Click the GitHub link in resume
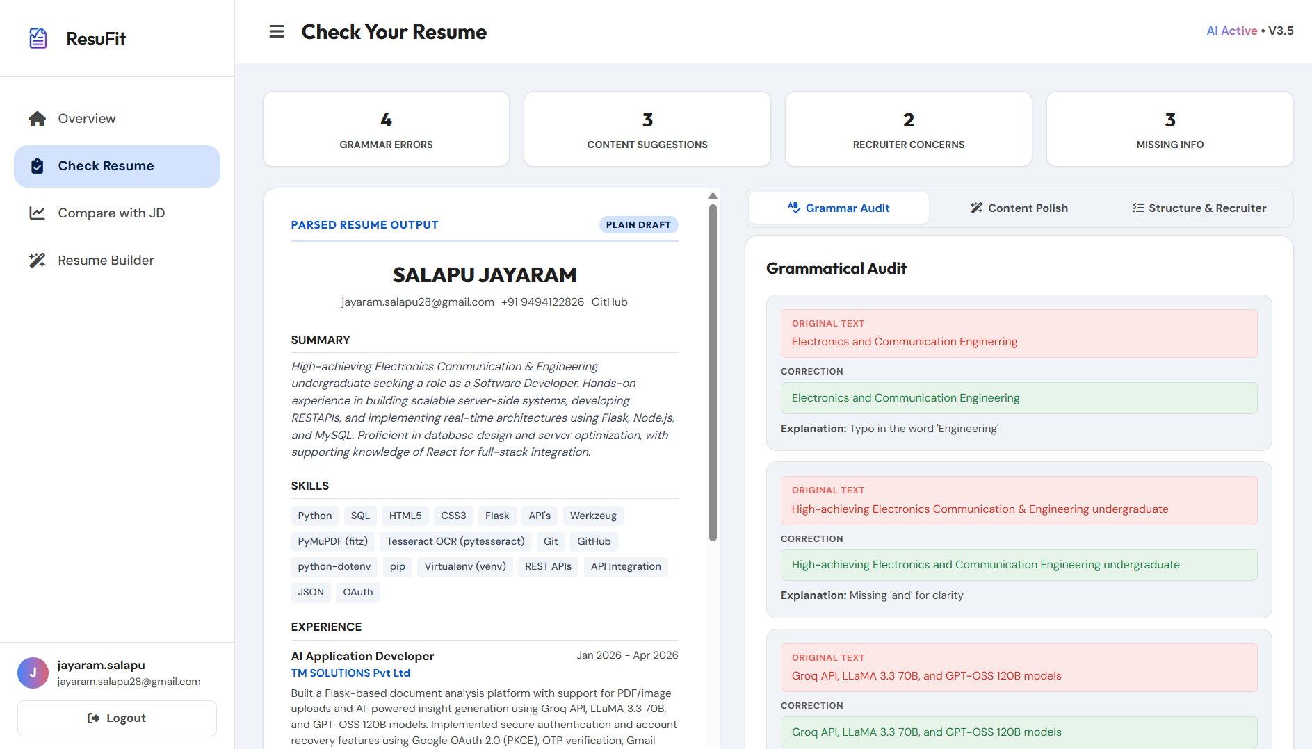Image resolution: width=1312 pixels, height=749 pixels. [609, 302]
